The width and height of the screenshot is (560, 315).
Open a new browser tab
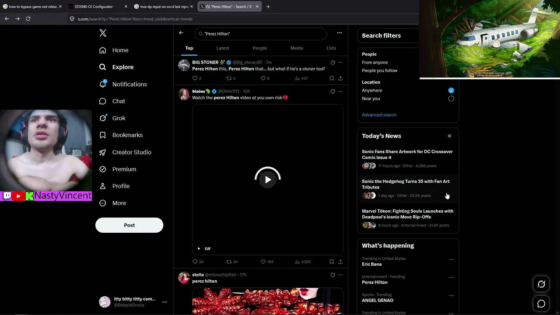(268, 7)
